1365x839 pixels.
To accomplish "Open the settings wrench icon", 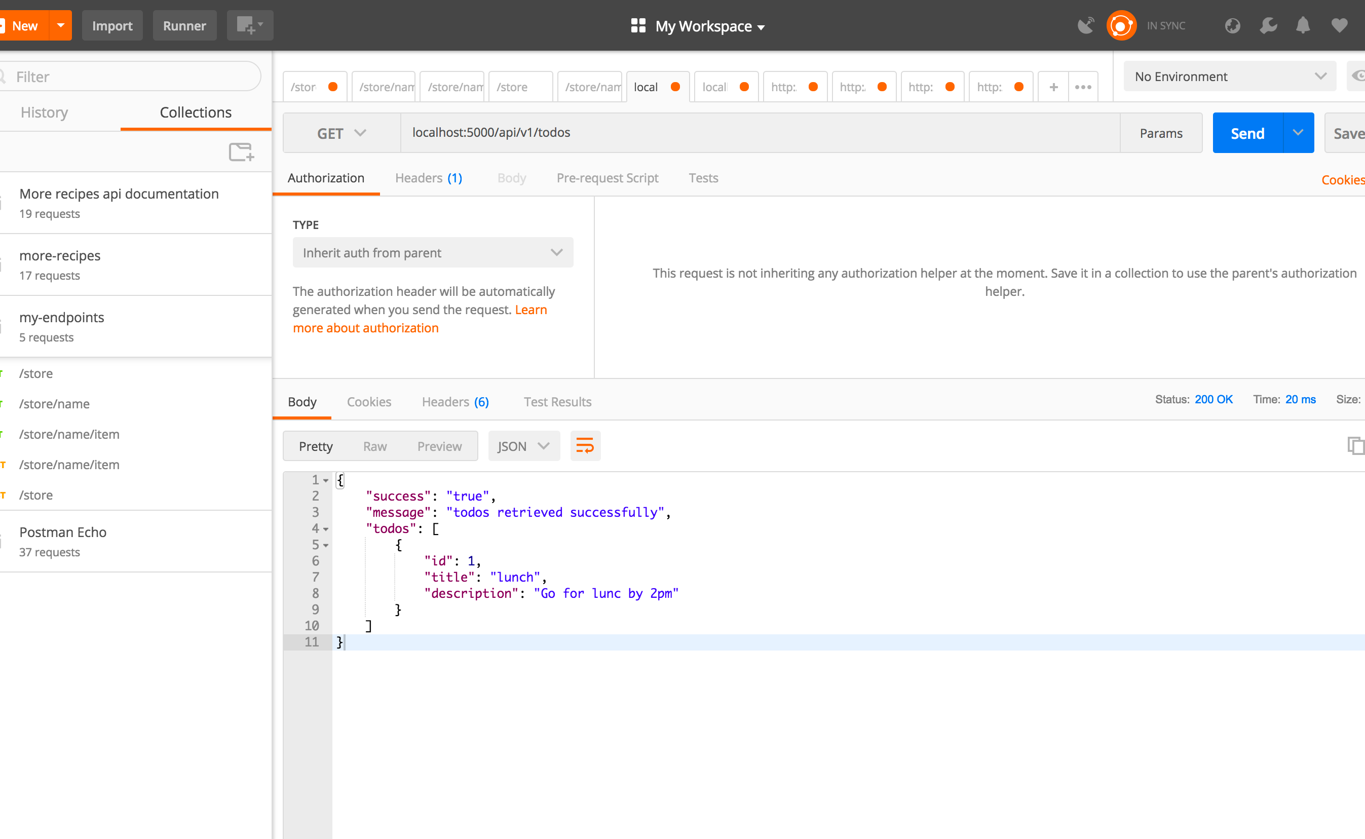I will [x=1268, y=25].
